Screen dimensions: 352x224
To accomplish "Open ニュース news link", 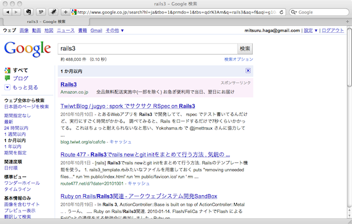I will 66,30.
